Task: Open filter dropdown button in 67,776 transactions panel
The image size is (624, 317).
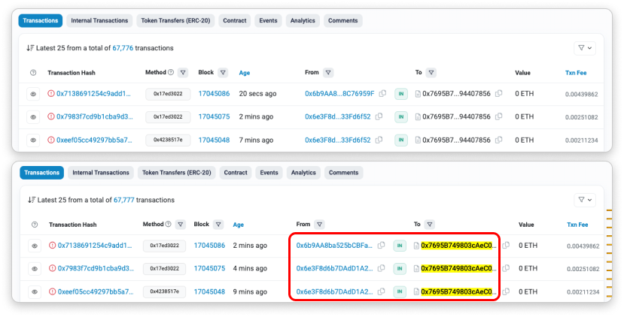Action: 584,48
